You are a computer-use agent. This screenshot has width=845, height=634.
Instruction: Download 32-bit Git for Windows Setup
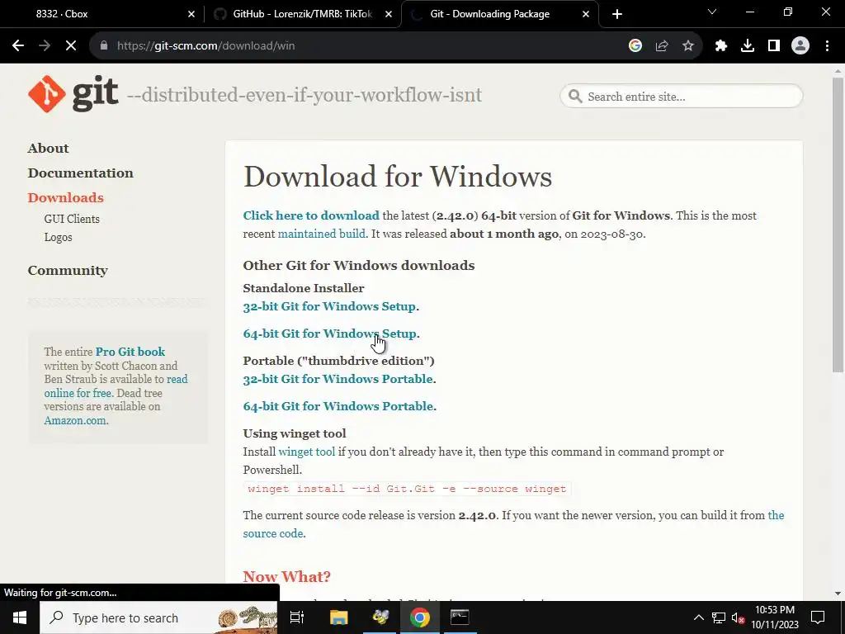click(x=329, y=306)
